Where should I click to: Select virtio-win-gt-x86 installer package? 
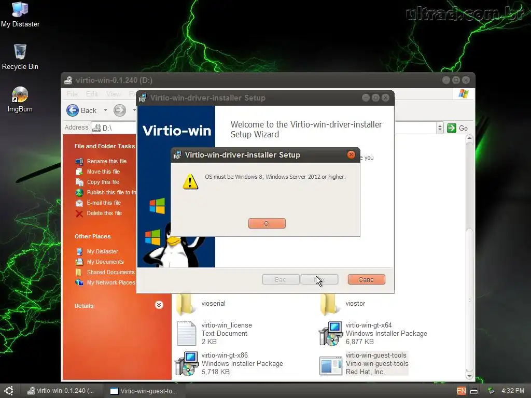tap(229, 363)
